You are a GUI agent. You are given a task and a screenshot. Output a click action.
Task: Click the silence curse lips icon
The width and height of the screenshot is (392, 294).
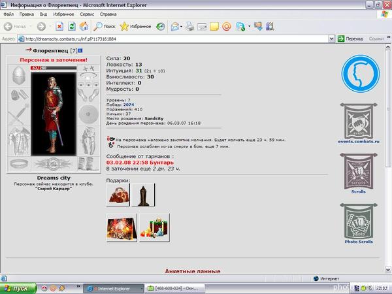110,139
